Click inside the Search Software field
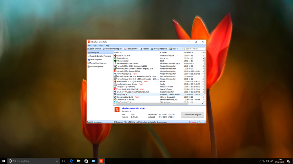This screenshot has width=293, height=164. [194, 49]
